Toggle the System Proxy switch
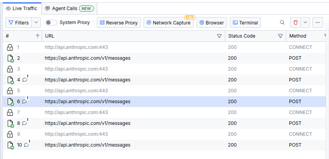Screen dimensions: 329x159 51,22
